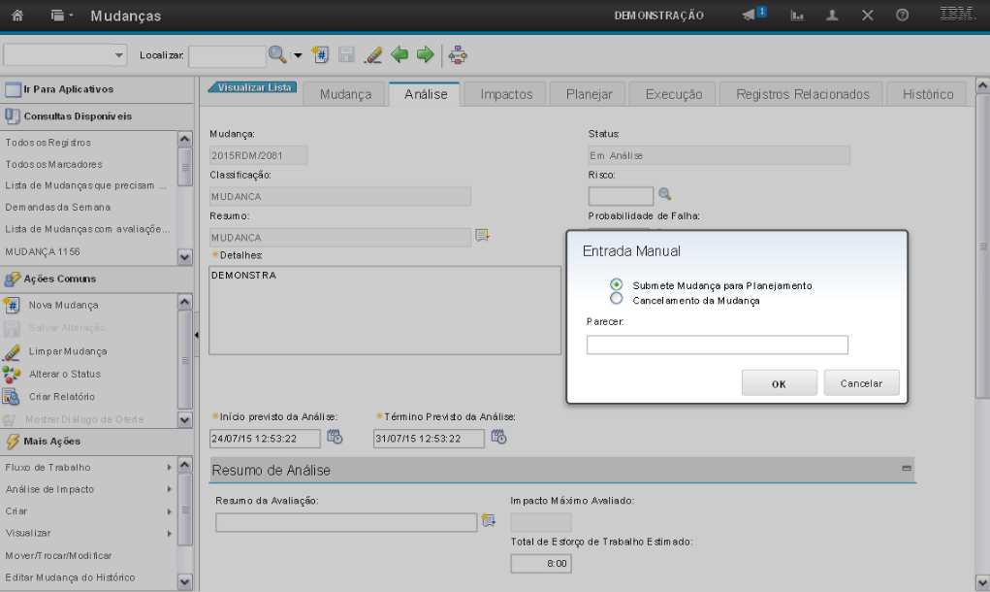Open the Risco lookup magnifier icon
990x592 pixels.
pos(664,193)
